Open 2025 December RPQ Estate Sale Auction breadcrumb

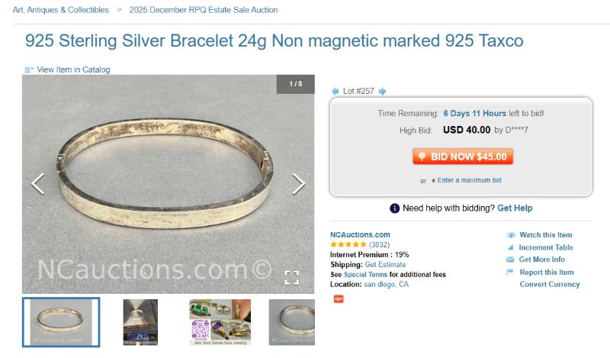[204, 10]
